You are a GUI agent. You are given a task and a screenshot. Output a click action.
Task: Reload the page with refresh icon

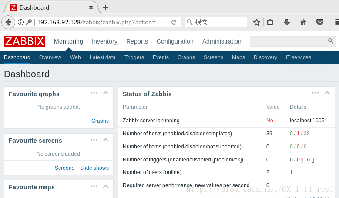coord(174,22)
